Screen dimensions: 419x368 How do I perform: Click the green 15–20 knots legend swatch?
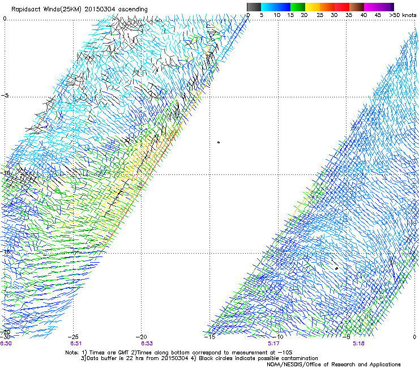tap(298, 7)
